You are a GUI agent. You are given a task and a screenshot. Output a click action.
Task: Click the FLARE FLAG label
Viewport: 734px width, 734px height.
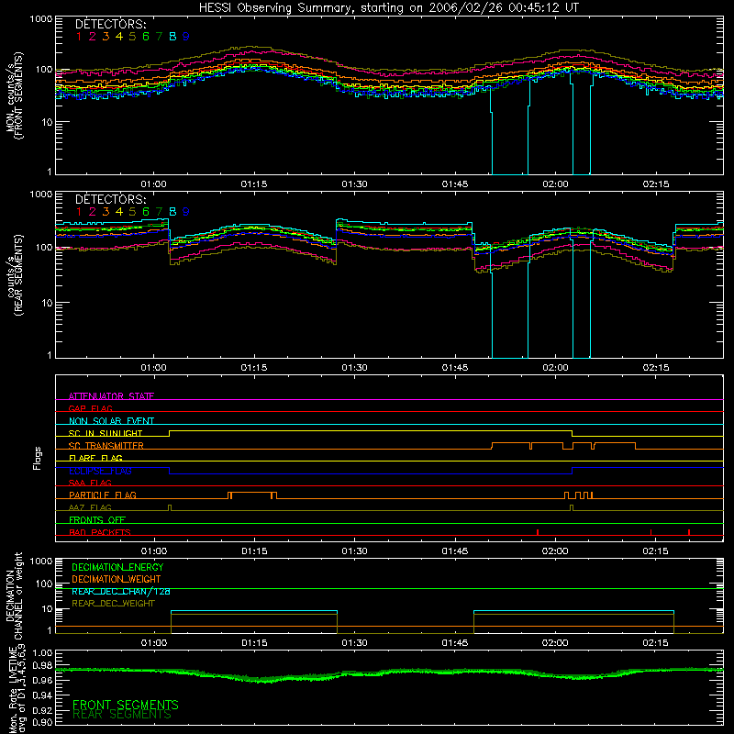95,458
